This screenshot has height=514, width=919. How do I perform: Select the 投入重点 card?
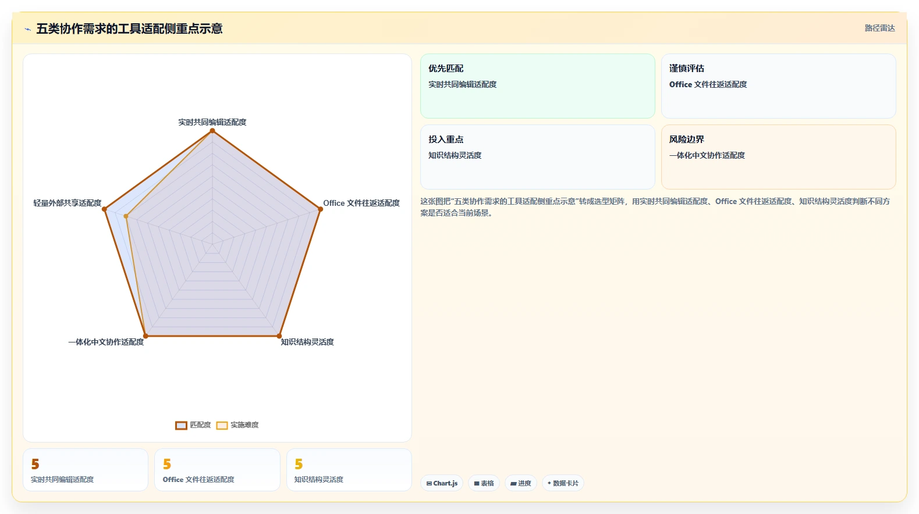click(538, 157)
